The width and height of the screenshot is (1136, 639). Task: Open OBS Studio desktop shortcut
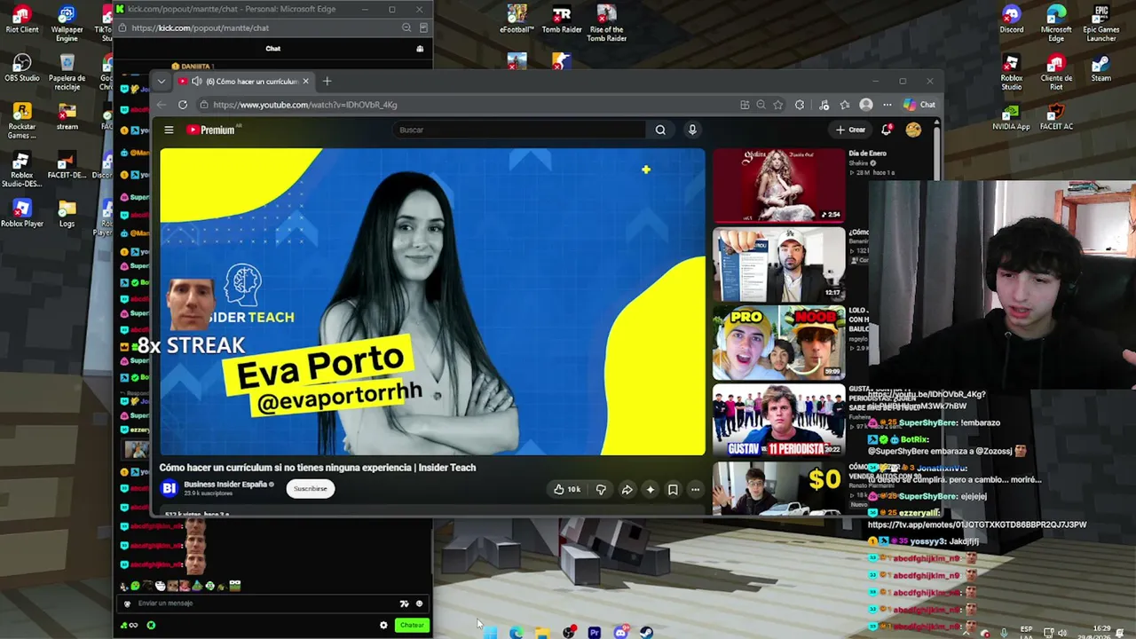22,68
